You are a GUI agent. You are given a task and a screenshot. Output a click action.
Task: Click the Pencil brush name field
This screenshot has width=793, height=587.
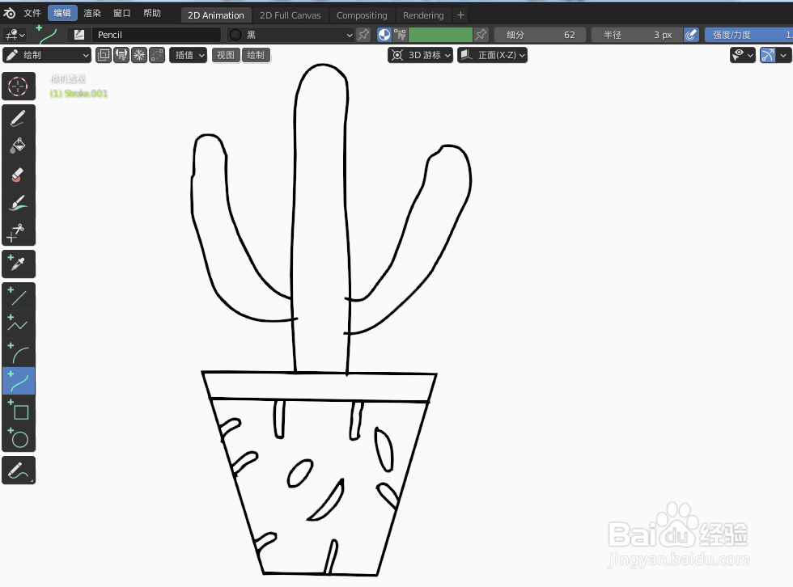coord(156,35)
